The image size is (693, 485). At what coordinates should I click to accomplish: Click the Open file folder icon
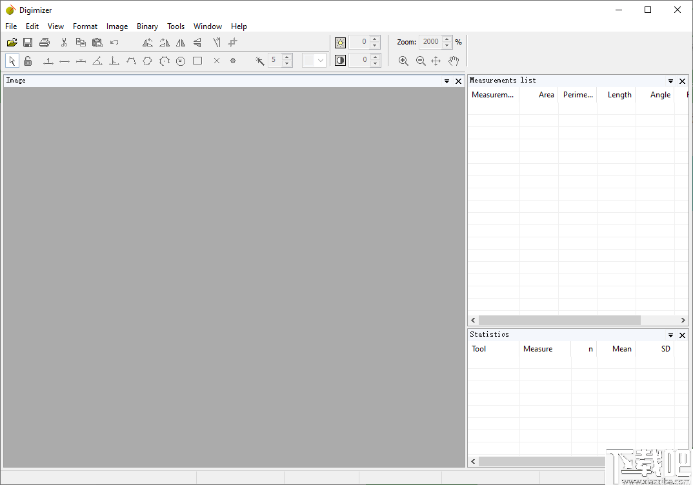pos(12,43)
